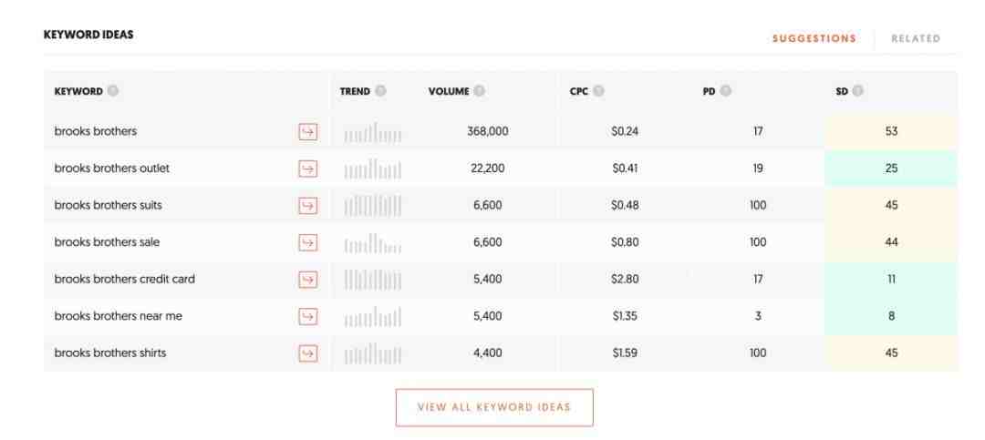This screenshot has width=985, height=440.
Task: Open arrow icon for brooks brothers outlet
Action: click(x=308, y=169)
